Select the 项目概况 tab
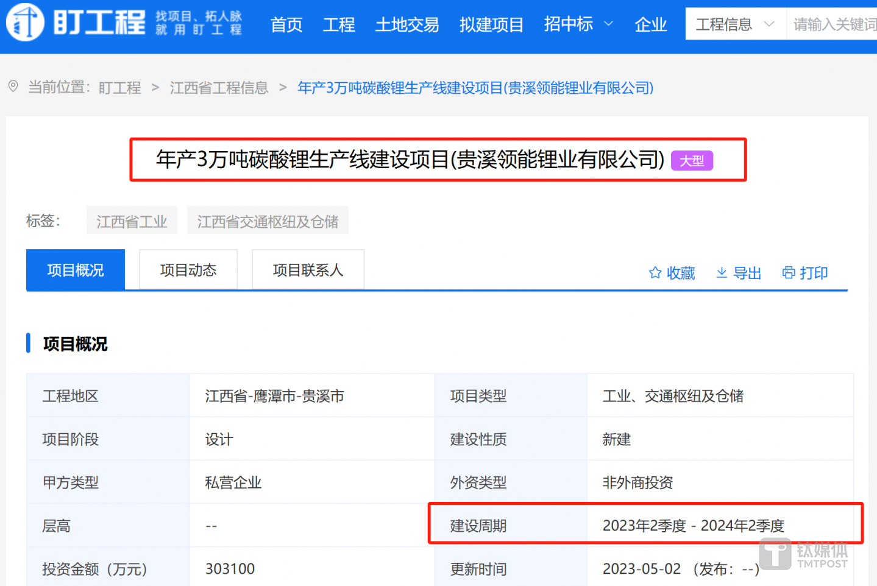 [76, 270]
